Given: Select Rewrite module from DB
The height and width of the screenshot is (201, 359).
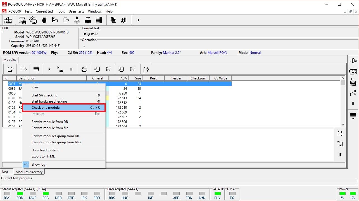Looking at the screenshot, I should point(64,122).
